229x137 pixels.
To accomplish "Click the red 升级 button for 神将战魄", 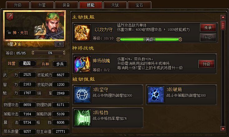I will point(206,64).
